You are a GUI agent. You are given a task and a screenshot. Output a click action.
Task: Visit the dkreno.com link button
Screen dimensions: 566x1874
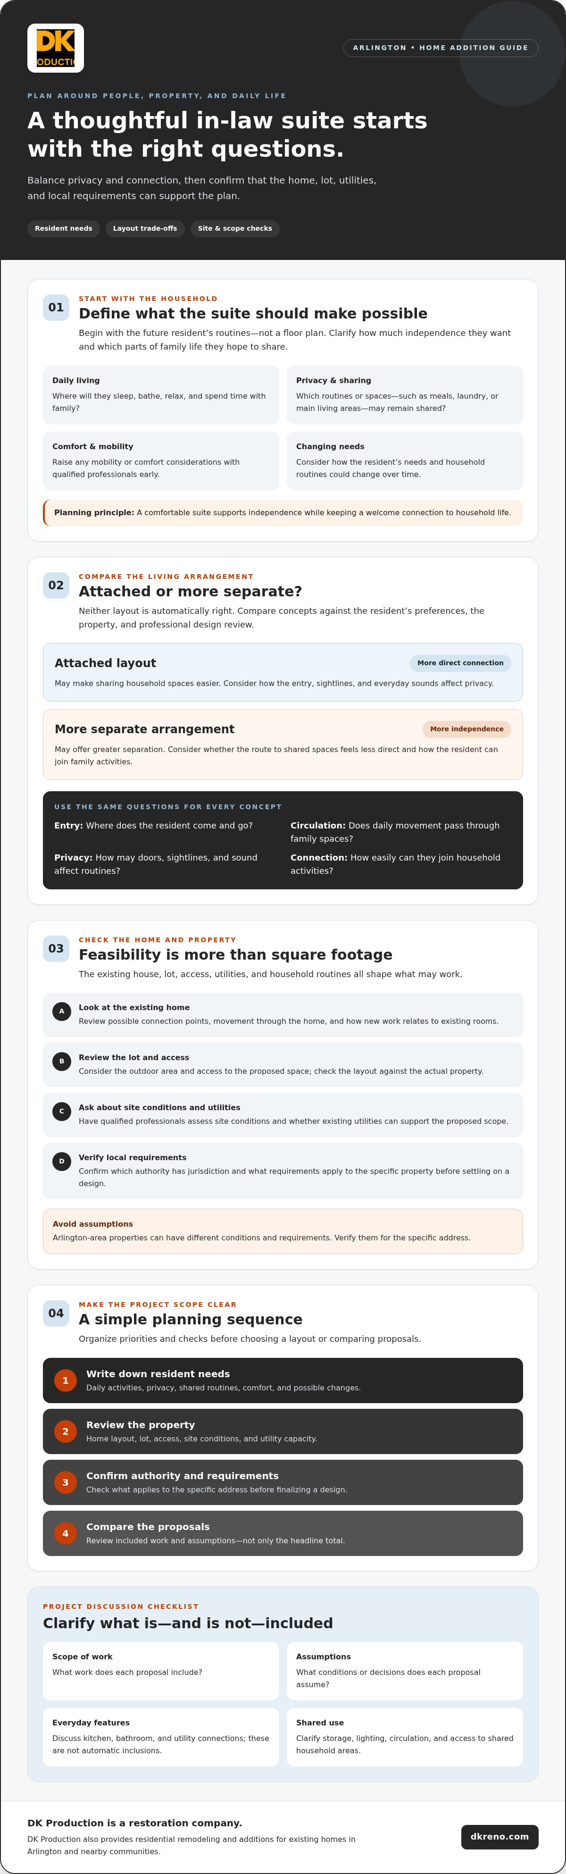coord(500,1837)
